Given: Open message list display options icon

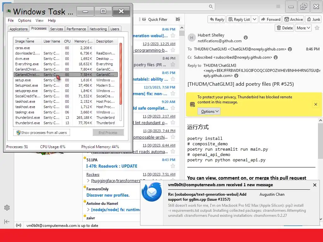Looking at the screenshot, I should coord(178,19).
